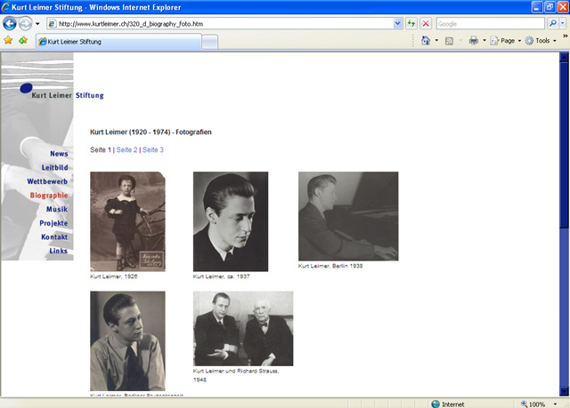Expand the Tools menu dropdown
Image resolution: width=570 pixels, height=408 pixels.
pos(540,41)
